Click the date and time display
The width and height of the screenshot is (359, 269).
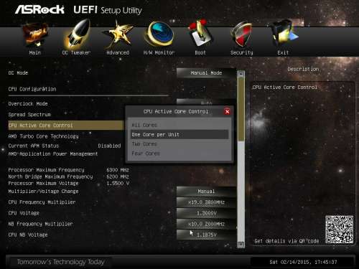tap(303, 262)
